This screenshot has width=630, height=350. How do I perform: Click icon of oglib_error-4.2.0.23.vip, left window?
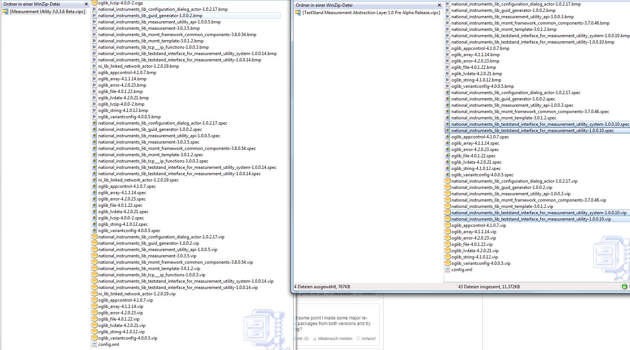coord(95,313)
